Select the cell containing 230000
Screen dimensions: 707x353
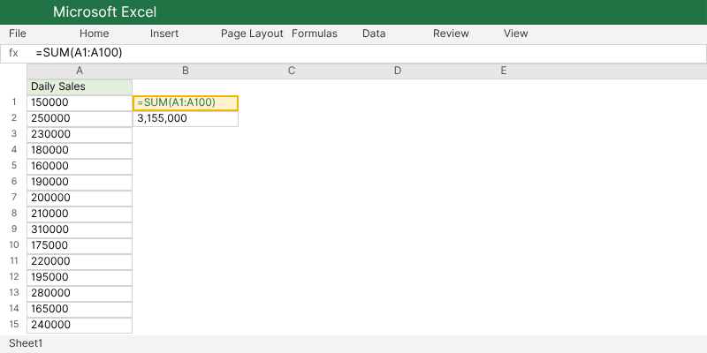click(80, 135)
